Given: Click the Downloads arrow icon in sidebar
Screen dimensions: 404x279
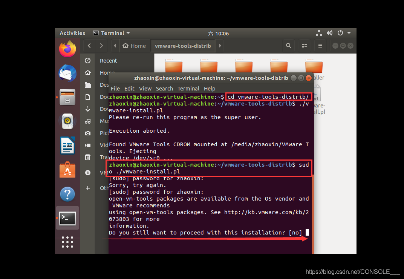Looking at the screenshot, I should 87,109.
